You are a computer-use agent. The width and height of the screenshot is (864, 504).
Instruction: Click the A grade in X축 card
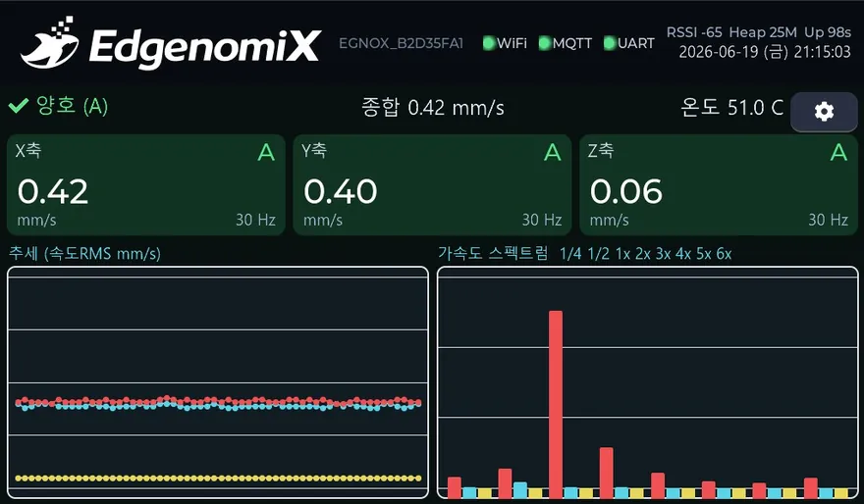point(266,152)
